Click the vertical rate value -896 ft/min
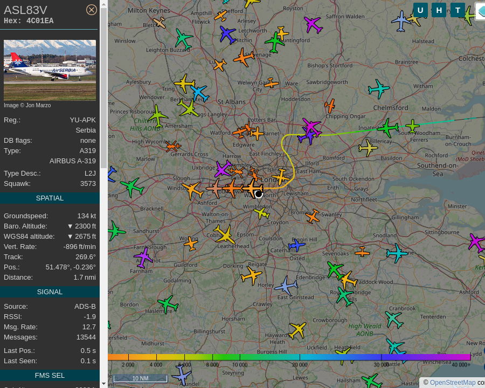This screenshot has width=485, height=388. (x=80, y=247)
